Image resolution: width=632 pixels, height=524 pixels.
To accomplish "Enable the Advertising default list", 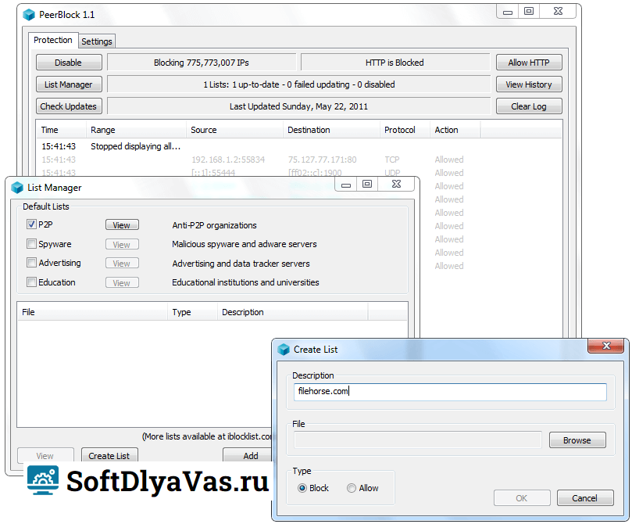I will (x=31, y=263).
